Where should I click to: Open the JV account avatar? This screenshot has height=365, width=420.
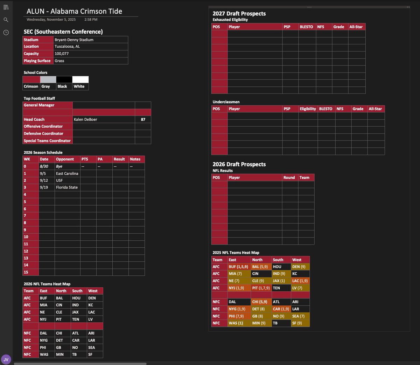(6, 359)
